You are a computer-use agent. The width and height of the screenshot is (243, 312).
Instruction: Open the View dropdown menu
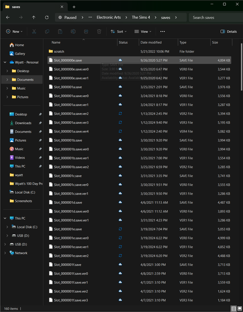[x=143, y=31]
